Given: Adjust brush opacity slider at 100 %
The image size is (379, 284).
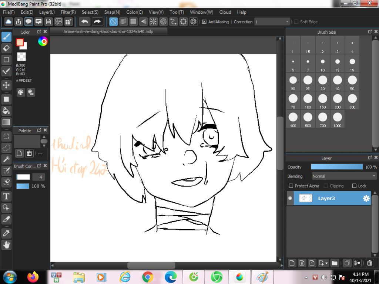Looking at the screenshot, I should [23, 186].
